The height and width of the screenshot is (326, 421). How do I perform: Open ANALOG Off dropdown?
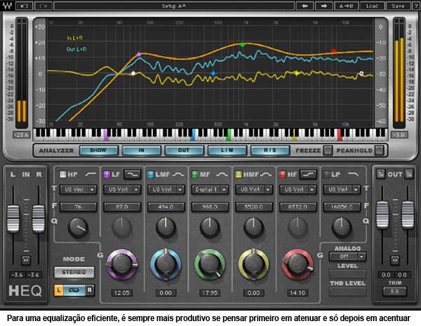coord(348,257)
